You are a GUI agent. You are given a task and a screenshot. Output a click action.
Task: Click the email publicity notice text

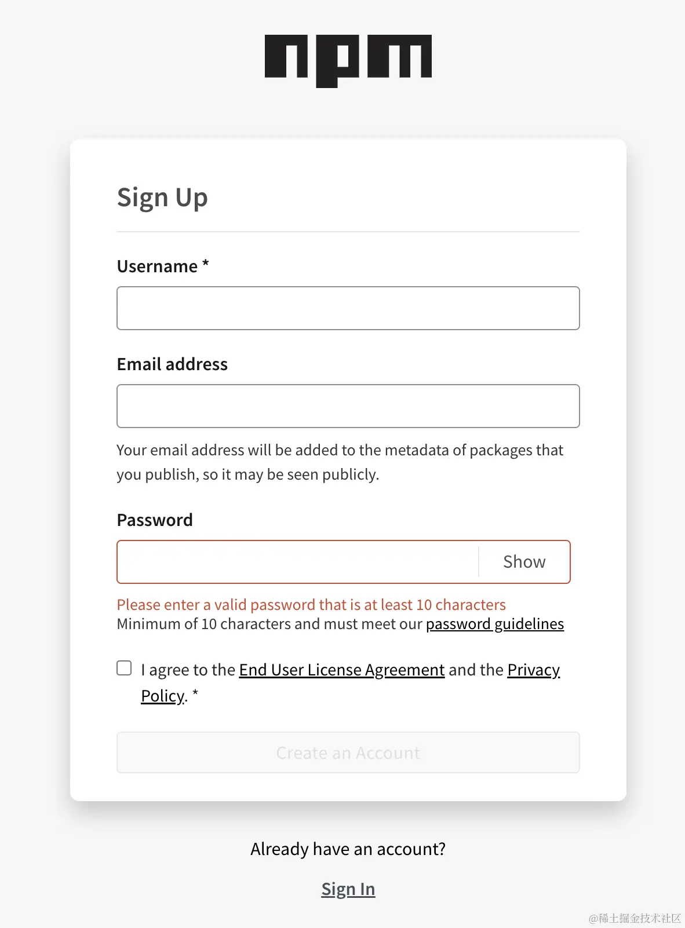point(340,462)
